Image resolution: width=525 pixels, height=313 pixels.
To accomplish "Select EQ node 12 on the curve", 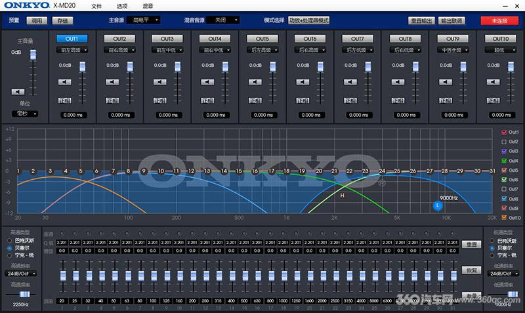I will click(191, 171).
